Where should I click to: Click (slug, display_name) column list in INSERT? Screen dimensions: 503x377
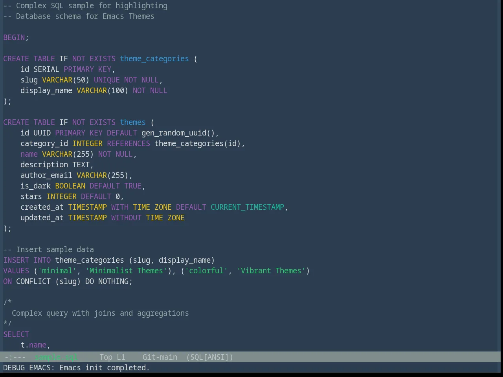click(172, 260)
